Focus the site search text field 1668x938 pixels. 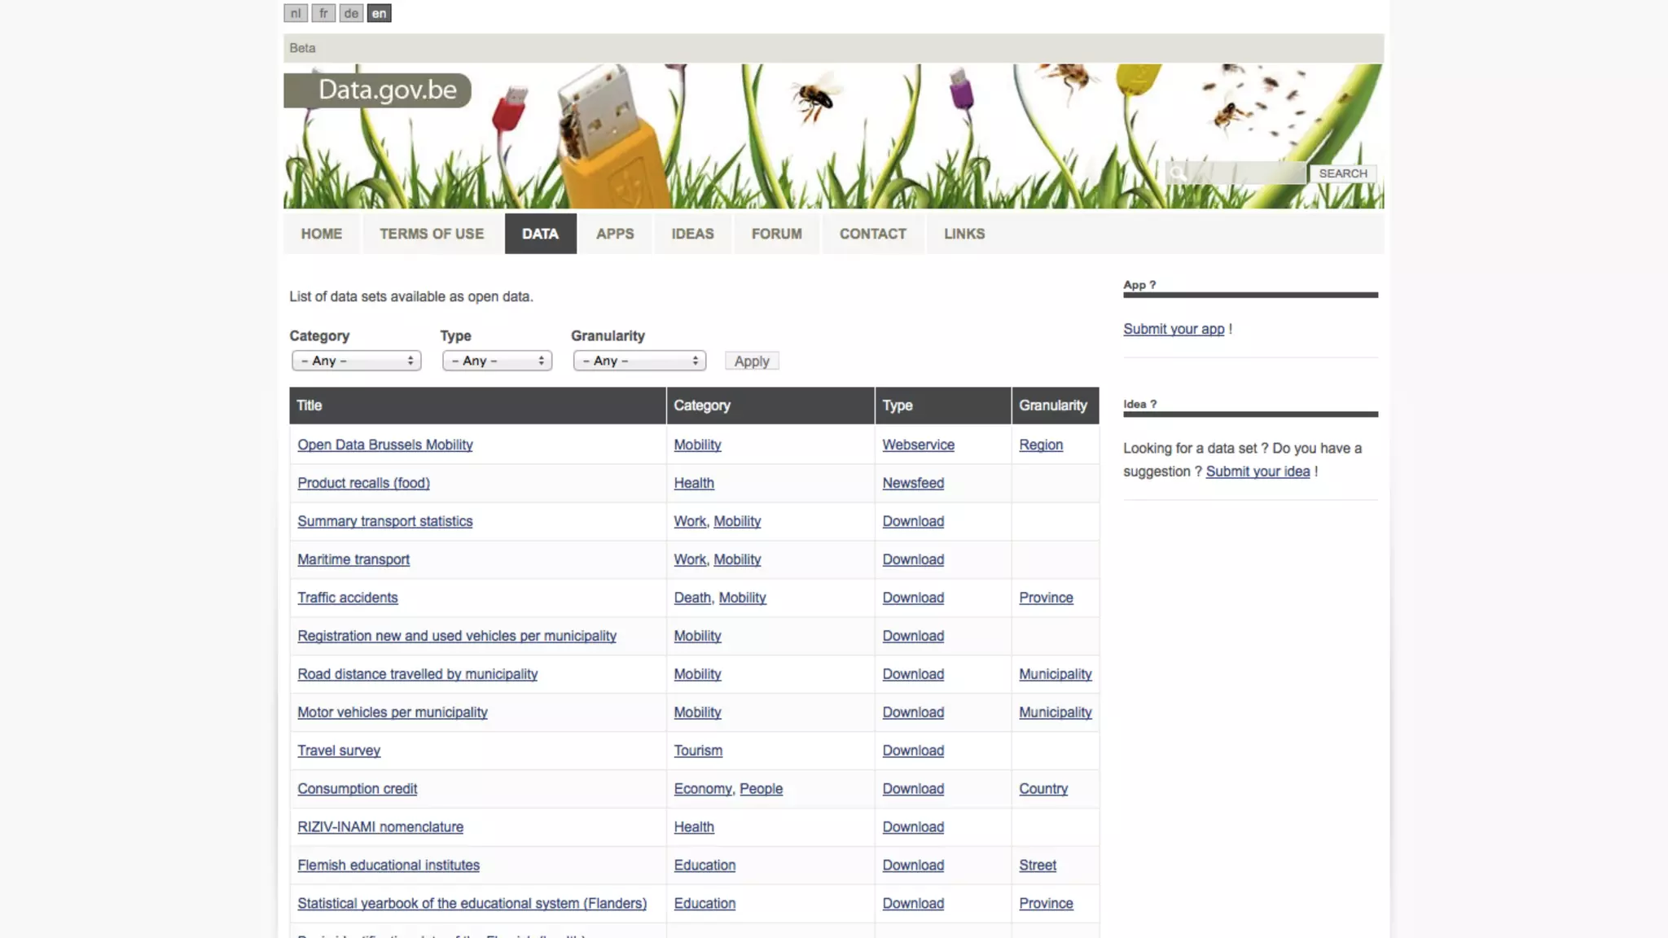(1246, 173)
